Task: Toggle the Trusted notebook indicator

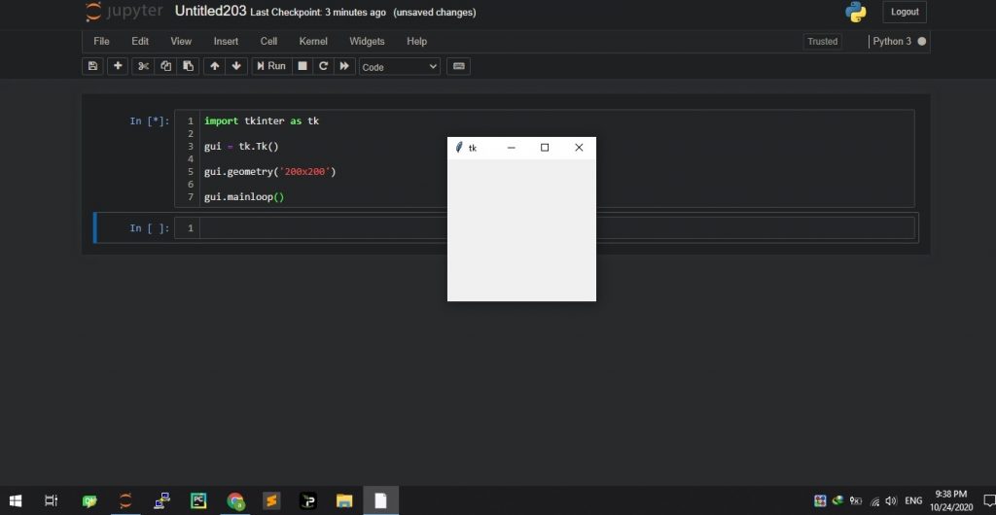Action: pos(822,42)
